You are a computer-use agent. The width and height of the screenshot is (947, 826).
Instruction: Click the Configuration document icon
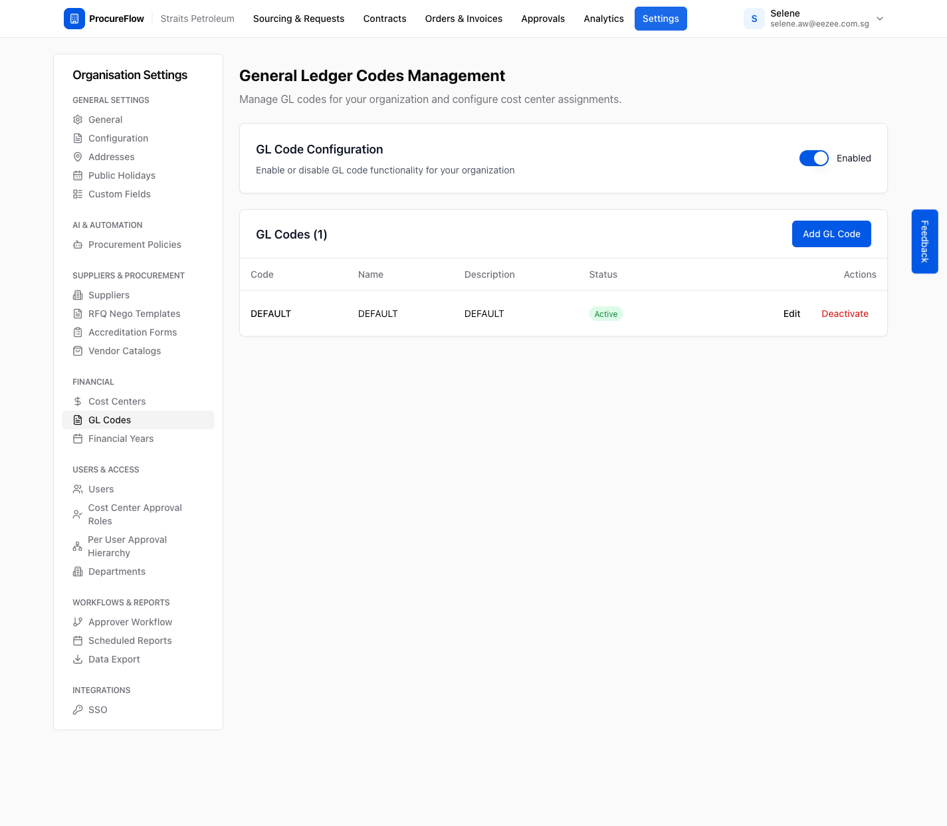(x=78, y=138)
